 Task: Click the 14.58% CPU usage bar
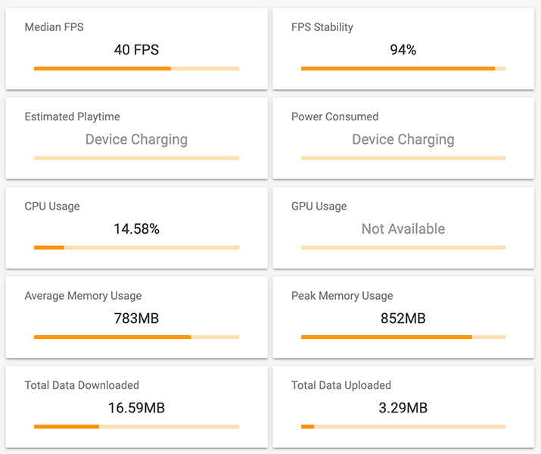pos(137,247)
